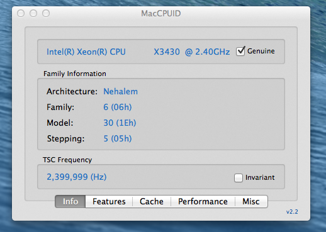Image resolution: width=326 pixels, height=232 pixels.
Task: Click the Nehalem architecture value
Action: coord(121,91)
